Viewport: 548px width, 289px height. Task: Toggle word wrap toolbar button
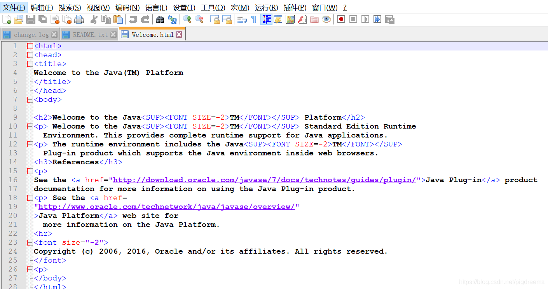pos(242,19)
